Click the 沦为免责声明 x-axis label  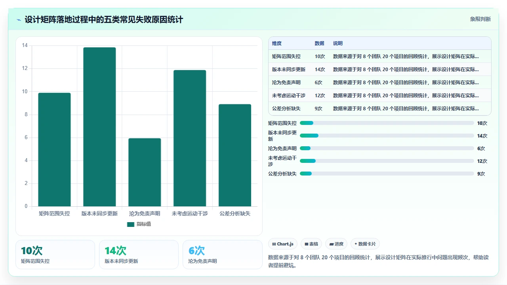145,213
